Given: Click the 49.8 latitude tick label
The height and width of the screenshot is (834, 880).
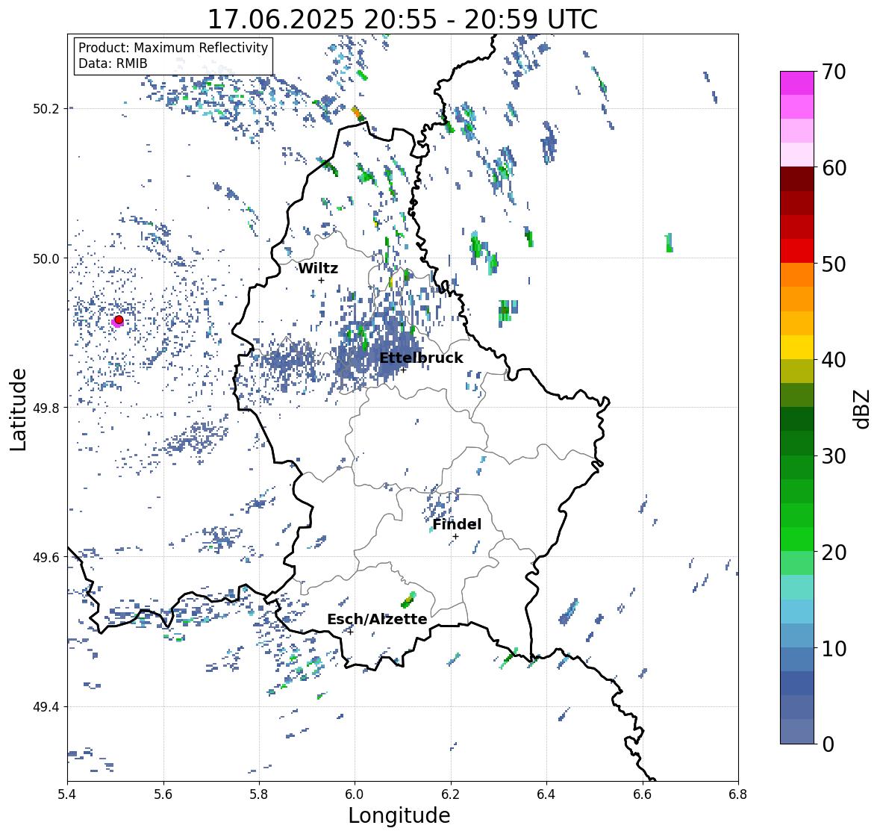Looking at the screenshot, I should (46, 408).
